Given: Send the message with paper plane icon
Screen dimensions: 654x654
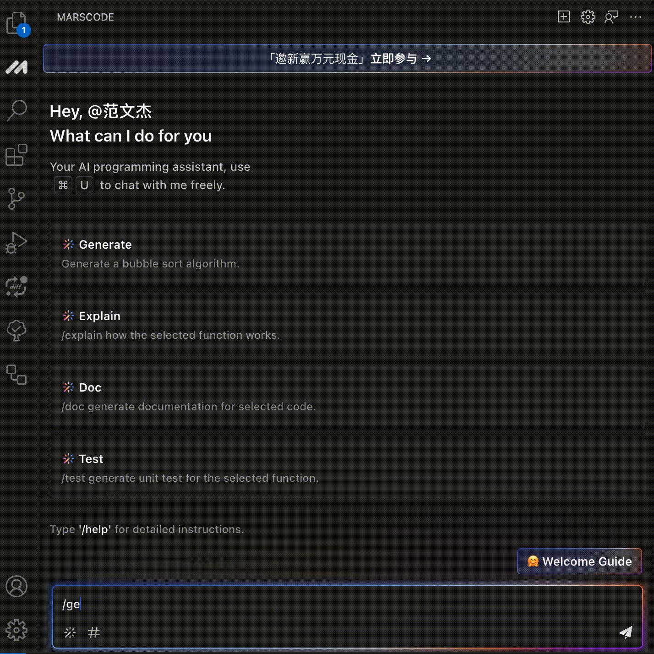Looking at the screenshot, I should coord(626,632).
